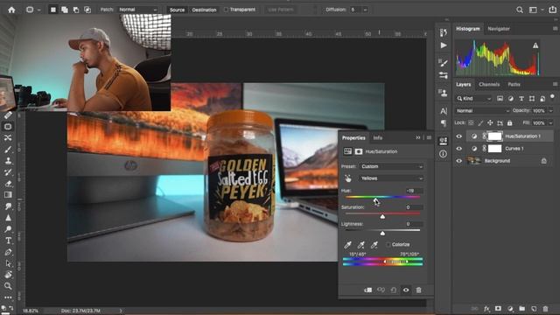Select the Zoom tool in left toolbar
This screenshot has height=315, width=560.
(8, 286)
